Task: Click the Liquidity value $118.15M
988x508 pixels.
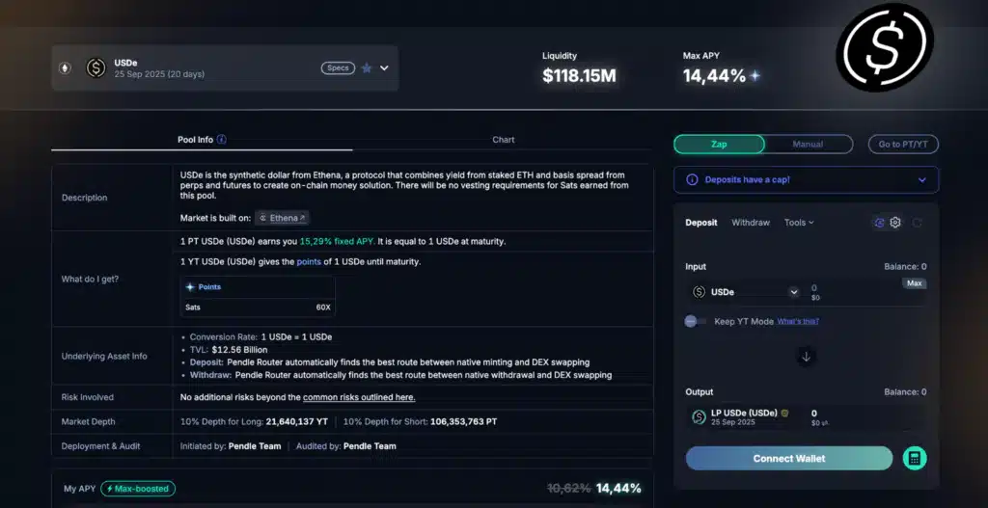Action: point(579,76)
